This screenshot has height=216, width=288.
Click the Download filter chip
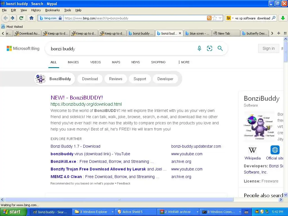coord(90,79)
